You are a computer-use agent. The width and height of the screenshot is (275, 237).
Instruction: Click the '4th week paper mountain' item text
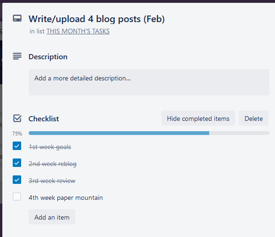(x=66, y=197)
